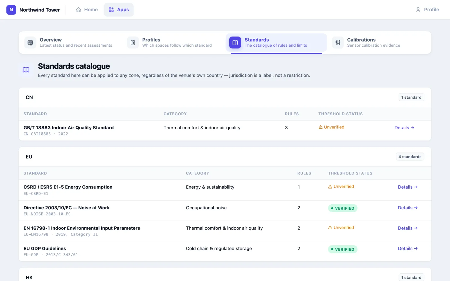Go to the Calibrations tab
This screenshot has height=281, width=450.
click(379, 42)
